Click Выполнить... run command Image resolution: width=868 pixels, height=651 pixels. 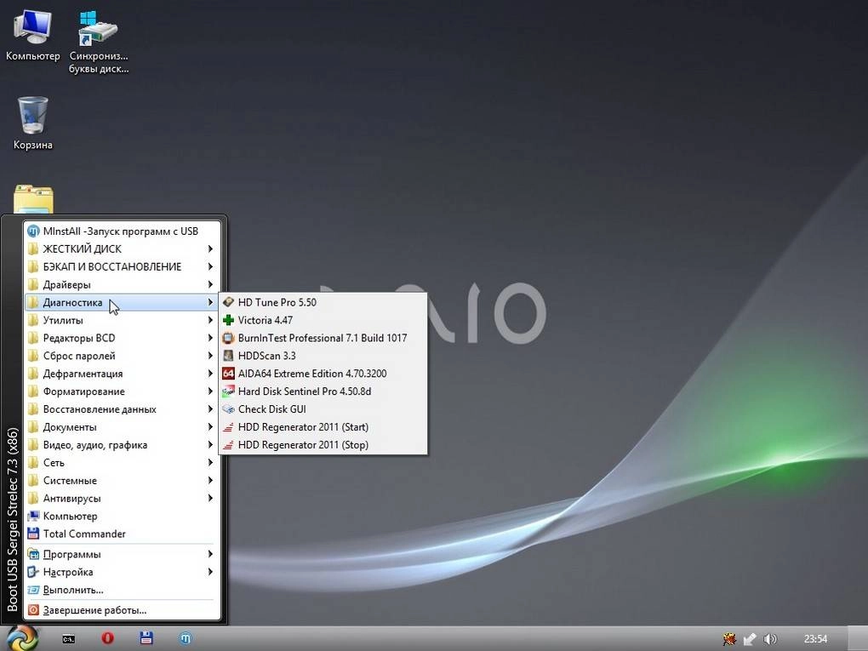click(x=121, y=590)
